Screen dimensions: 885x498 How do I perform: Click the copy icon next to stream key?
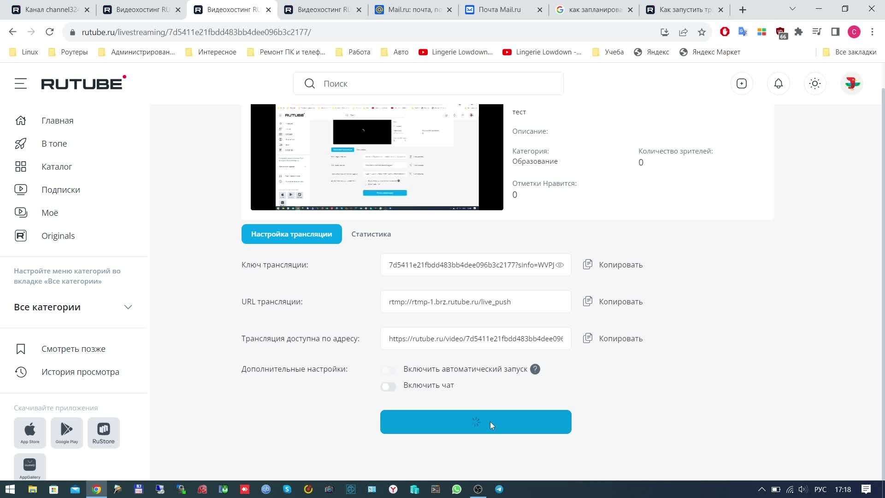coord(588,265)
